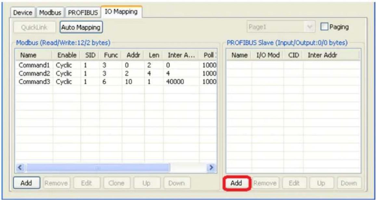Click Up under the Modbus list
The image size is (376, 200).
pyautogui.click(x=147, y=183)
